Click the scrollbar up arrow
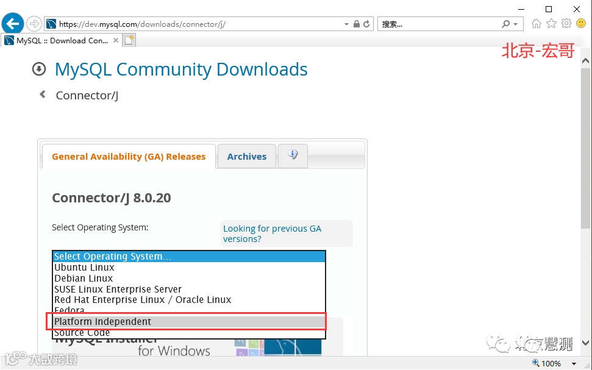Screen dimensions: 592x370 [585, 61]
